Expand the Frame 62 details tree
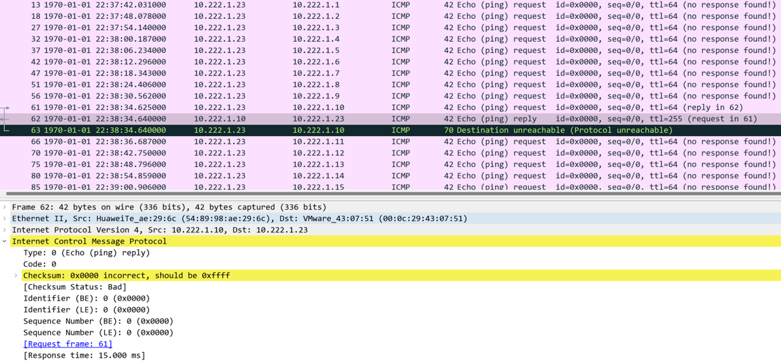The image size is (781, 364). [5, 207]
